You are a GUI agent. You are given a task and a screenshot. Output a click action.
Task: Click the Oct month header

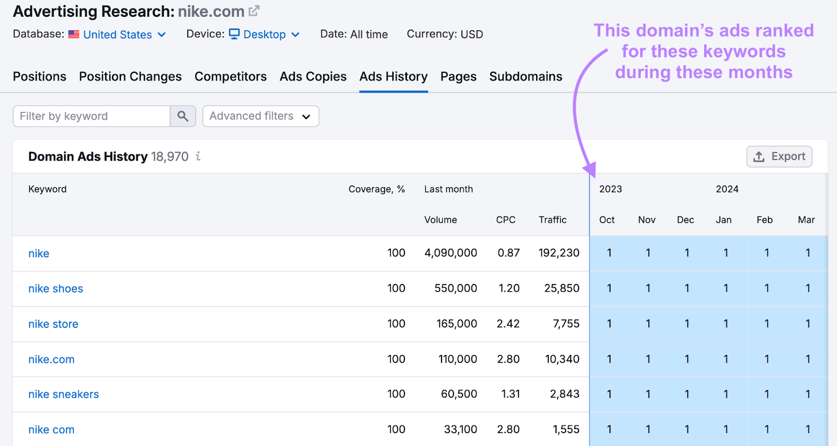[x=607, y=220]
